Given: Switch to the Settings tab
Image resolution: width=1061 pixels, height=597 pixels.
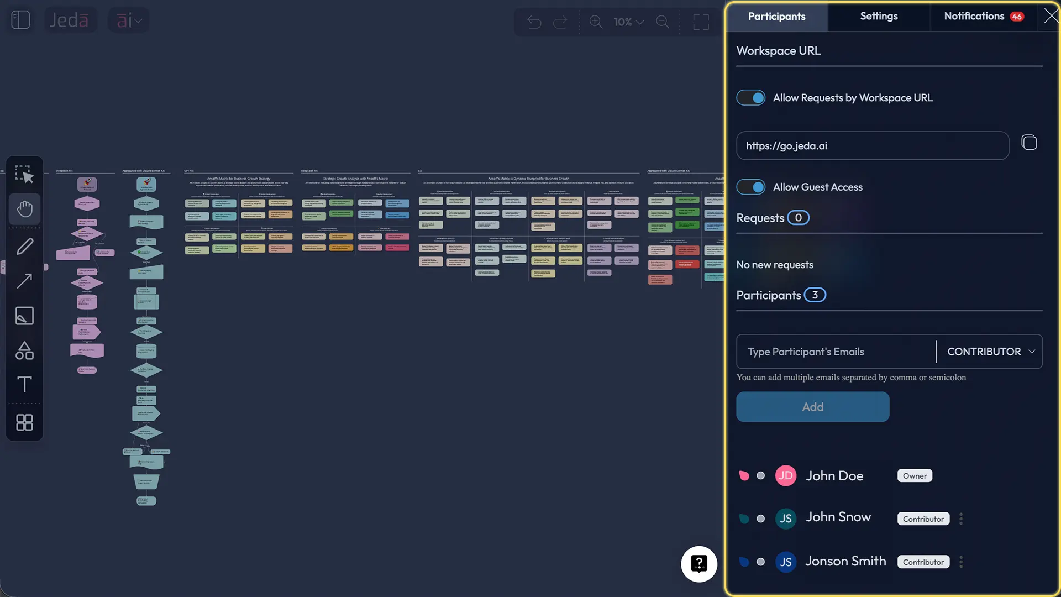Looking at the screenshot, I should point(879,16).
